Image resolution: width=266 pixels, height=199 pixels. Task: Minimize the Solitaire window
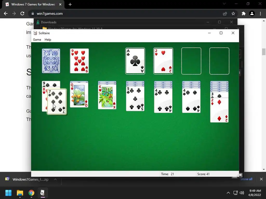209,33
